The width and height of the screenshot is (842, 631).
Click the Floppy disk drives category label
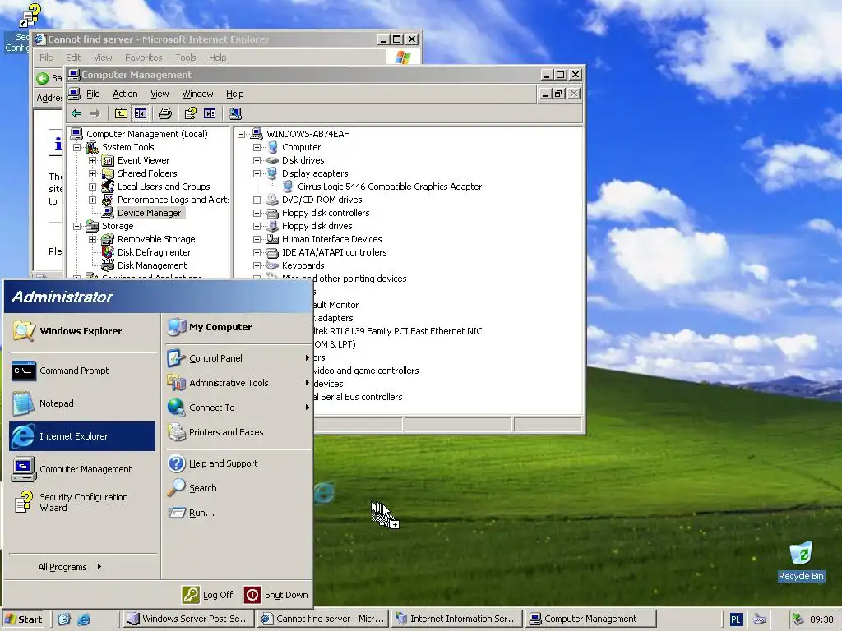[x=317, y=226]
